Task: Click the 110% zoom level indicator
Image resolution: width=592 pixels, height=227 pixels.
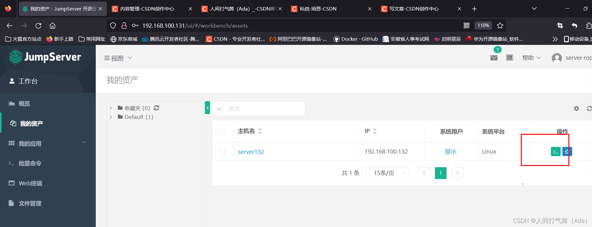Action: tap(483, 25)
